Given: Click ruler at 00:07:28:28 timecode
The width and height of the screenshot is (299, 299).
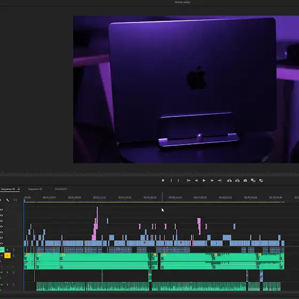Looking at the screenshot, I should click(x=200, y=198).
